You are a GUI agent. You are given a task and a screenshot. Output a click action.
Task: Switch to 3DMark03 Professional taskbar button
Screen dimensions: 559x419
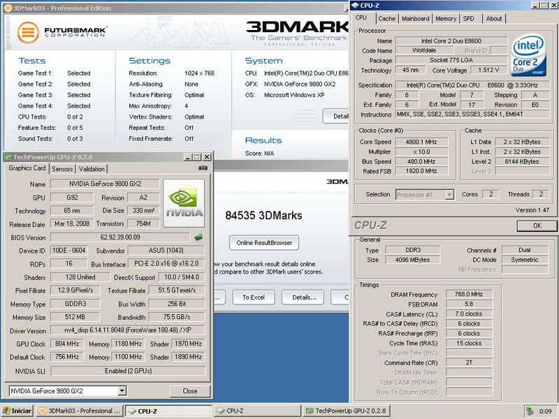tap(80, 411)
